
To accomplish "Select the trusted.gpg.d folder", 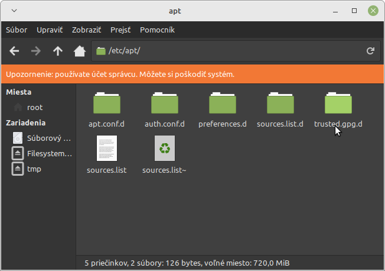I will pyautogui.click(x=338, y=104).
